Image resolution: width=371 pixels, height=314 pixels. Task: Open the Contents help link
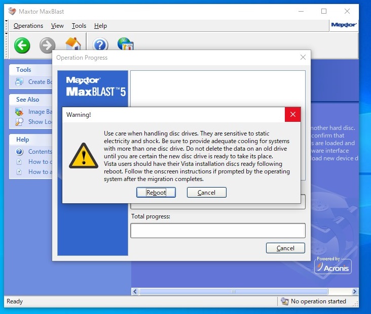coord(40,152)
